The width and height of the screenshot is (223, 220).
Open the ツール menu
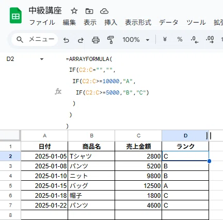point(196,23)
